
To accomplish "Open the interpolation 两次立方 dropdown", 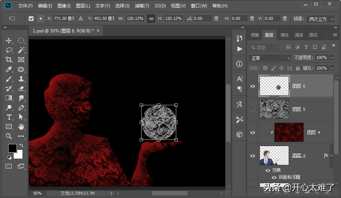I will (x=320, y=19).
